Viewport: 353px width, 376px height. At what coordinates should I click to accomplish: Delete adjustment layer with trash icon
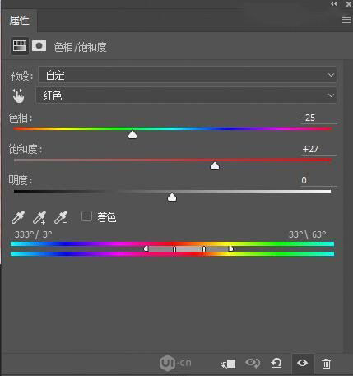[326, 364]
